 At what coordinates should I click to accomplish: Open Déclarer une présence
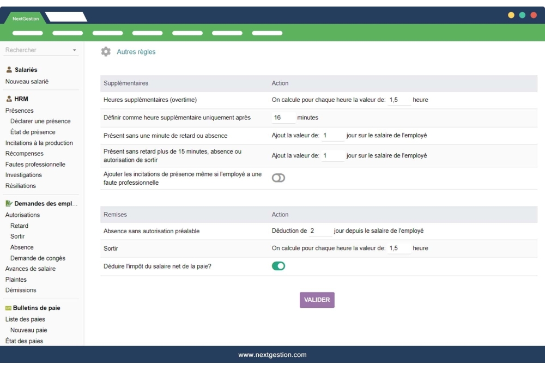tap(34, 121)
